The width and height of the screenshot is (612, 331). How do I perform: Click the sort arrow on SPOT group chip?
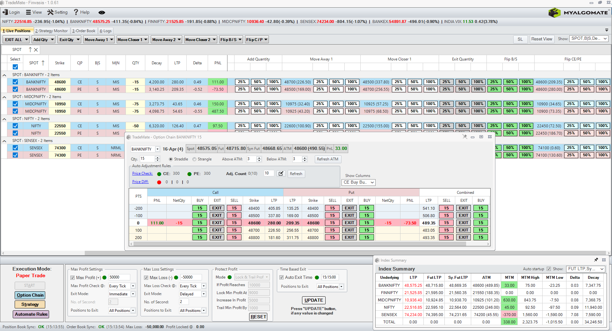point(30,50)
